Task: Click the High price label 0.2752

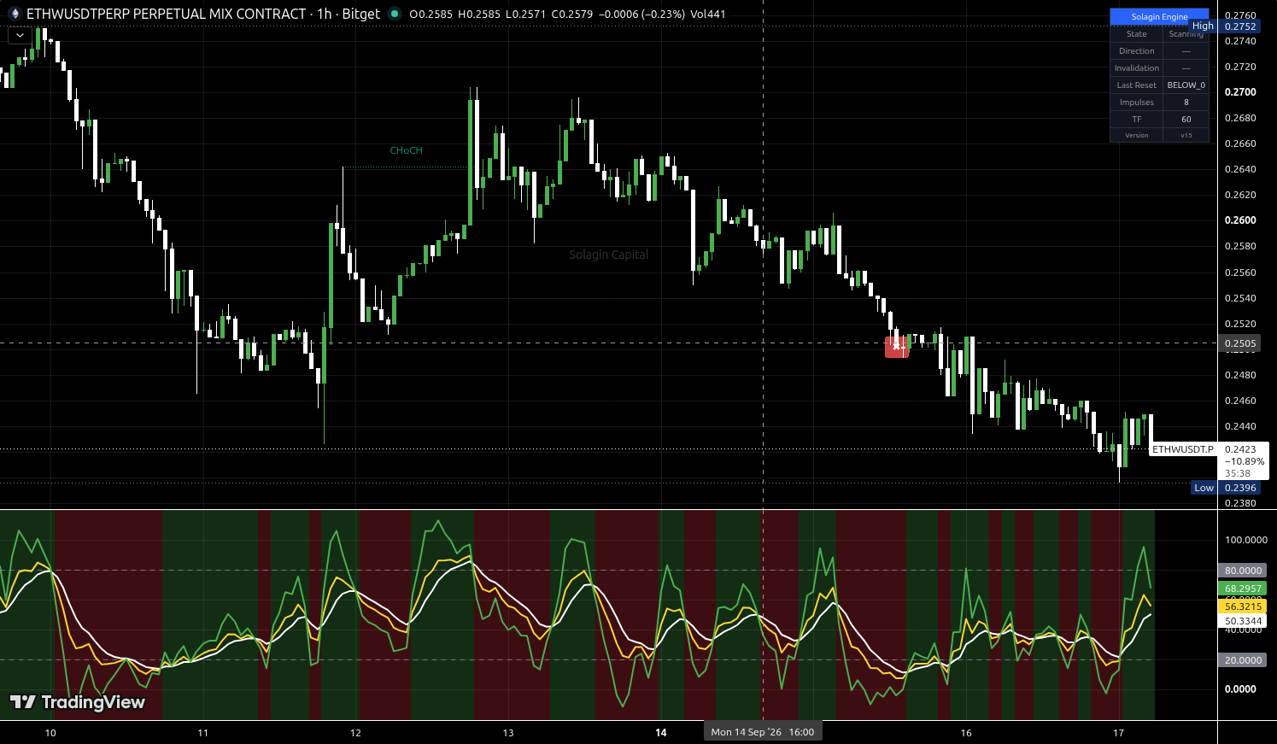Action: click(x=1226, y=26)
